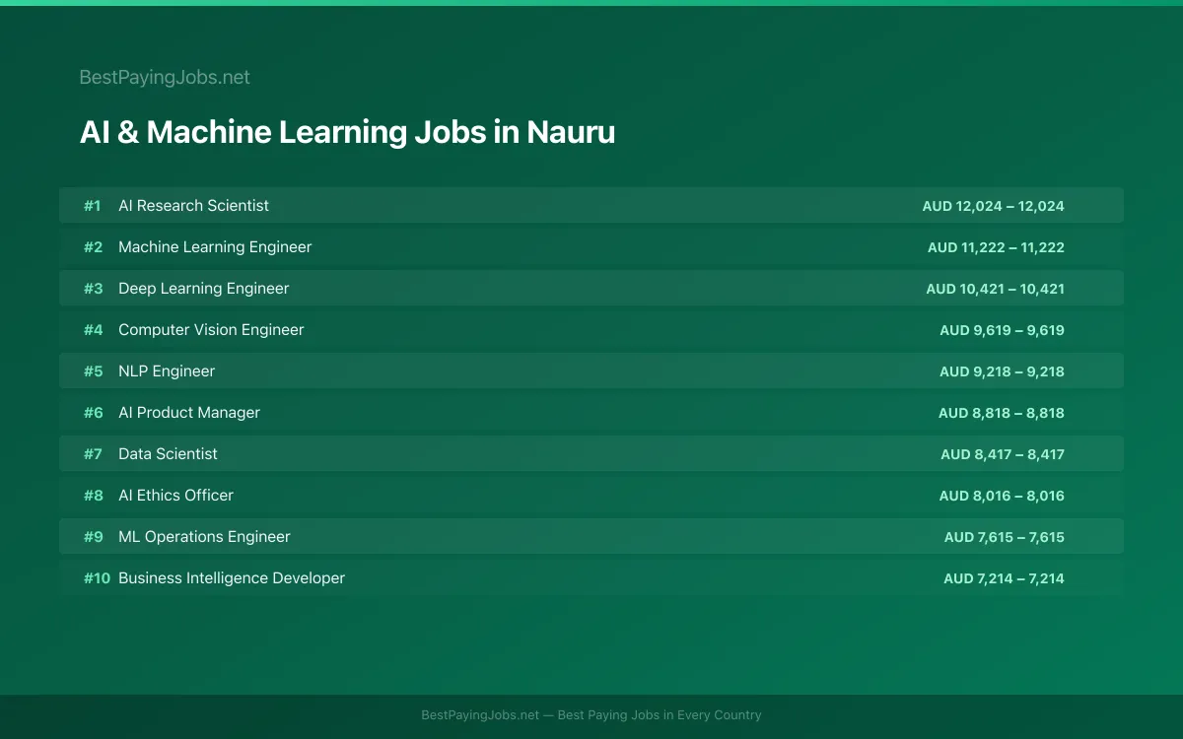Click salary AUD 7,214 – 7,214
Viewport: 1183px width, 739px height.
1004,578
